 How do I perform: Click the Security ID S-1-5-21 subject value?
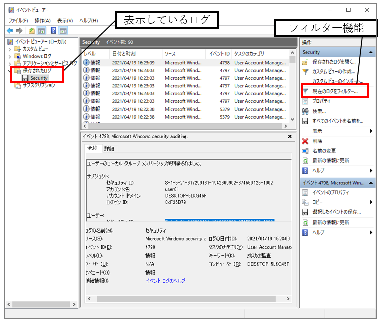219,183
